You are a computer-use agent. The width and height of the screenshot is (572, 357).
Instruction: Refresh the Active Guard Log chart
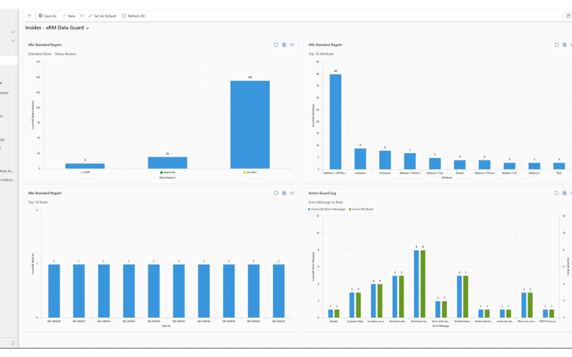pos(556,193)
